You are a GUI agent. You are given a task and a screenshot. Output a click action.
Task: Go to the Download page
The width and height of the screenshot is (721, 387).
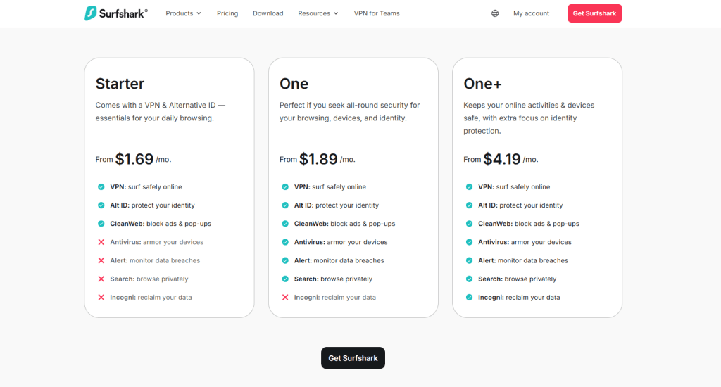[x=268, y=13]
